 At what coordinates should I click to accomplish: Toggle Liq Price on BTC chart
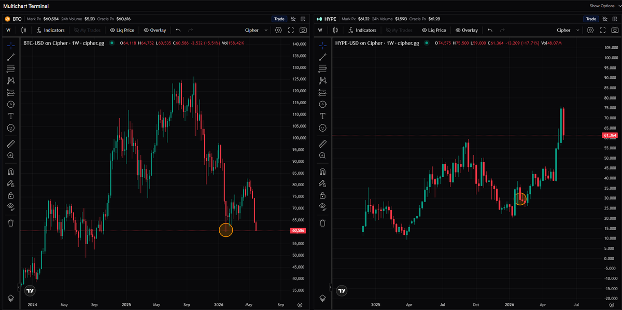tap(122, 30)
